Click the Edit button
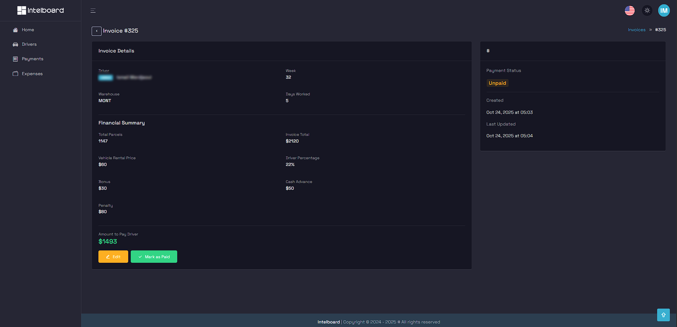The width and height of the screenshot is (677, 327). click(113, 256)
